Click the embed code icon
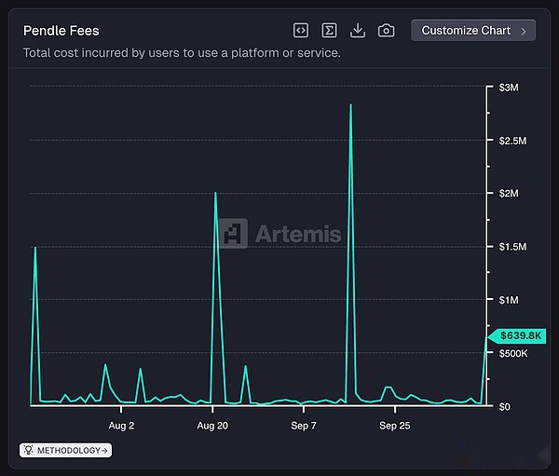 301,31
